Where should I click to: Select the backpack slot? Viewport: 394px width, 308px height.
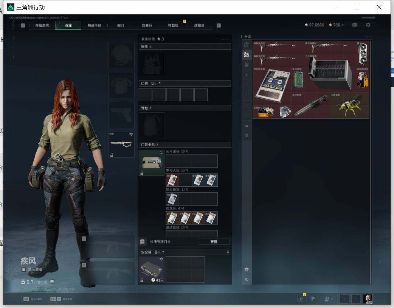[152, 125]
